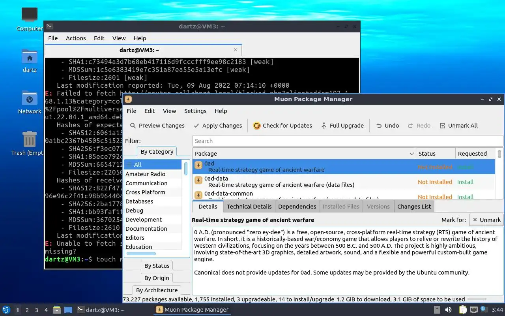Click Install requested state for 0ad-data
505x316 pixels.
pyautogui.click(x=465, y=182)
